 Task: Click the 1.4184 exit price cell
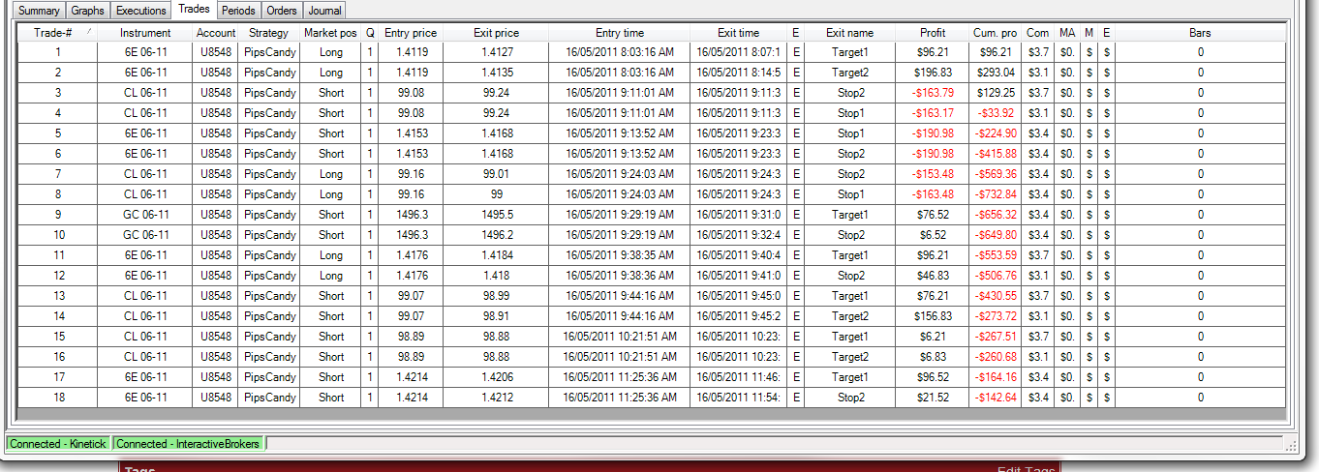pyautogui.click(x=496, y=255)
